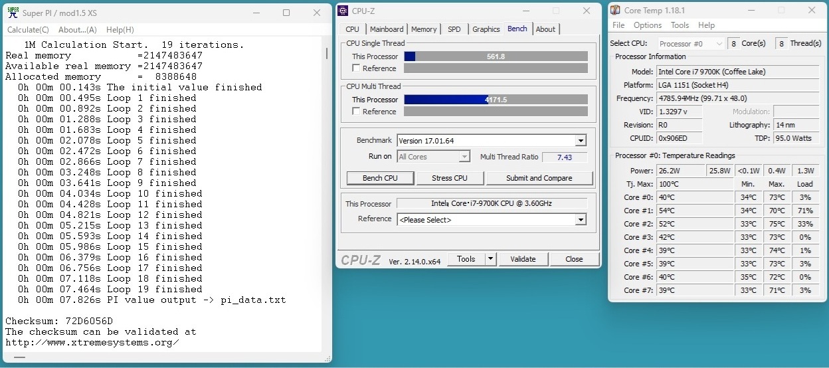Click the Stress CPU button
The height and width of the screenshot is (368, 829).
(x=450, y=178)
